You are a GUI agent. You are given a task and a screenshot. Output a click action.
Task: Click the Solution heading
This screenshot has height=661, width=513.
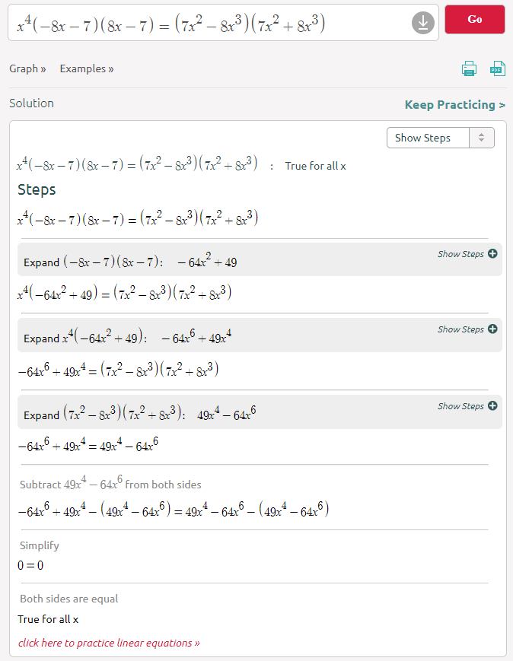[x=31, y=103]
